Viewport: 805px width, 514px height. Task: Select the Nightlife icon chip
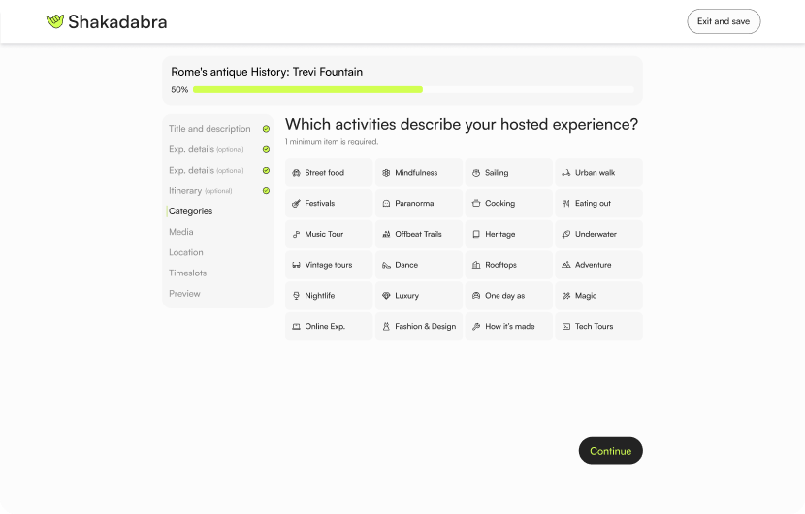coord(296,296)
